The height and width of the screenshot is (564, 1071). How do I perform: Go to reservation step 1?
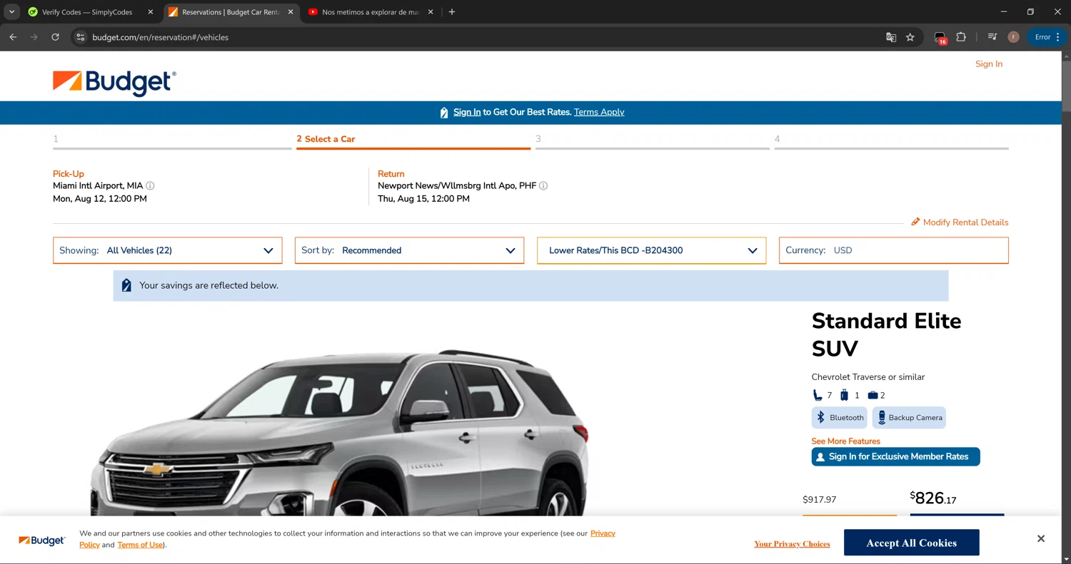tap(171, 140)
